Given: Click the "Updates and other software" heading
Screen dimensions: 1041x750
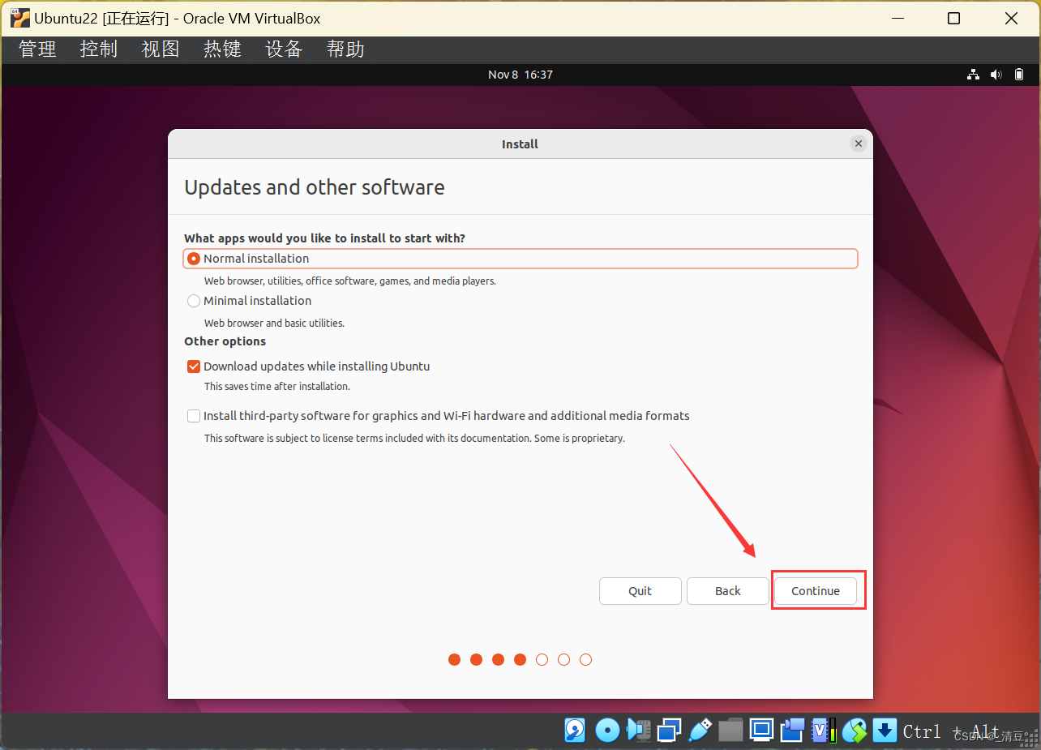Looking at the screenshot, I should tap(315, 187).
